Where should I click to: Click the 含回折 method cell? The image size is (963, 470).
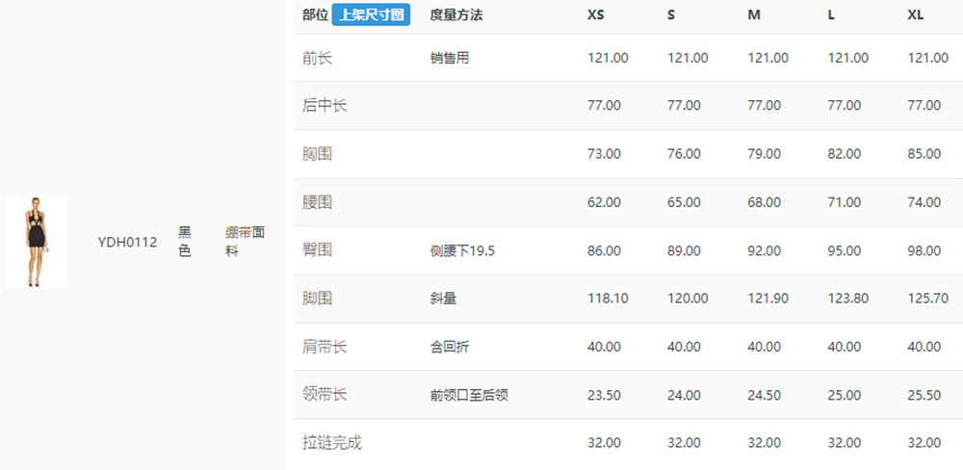click(x=450, y=347)
